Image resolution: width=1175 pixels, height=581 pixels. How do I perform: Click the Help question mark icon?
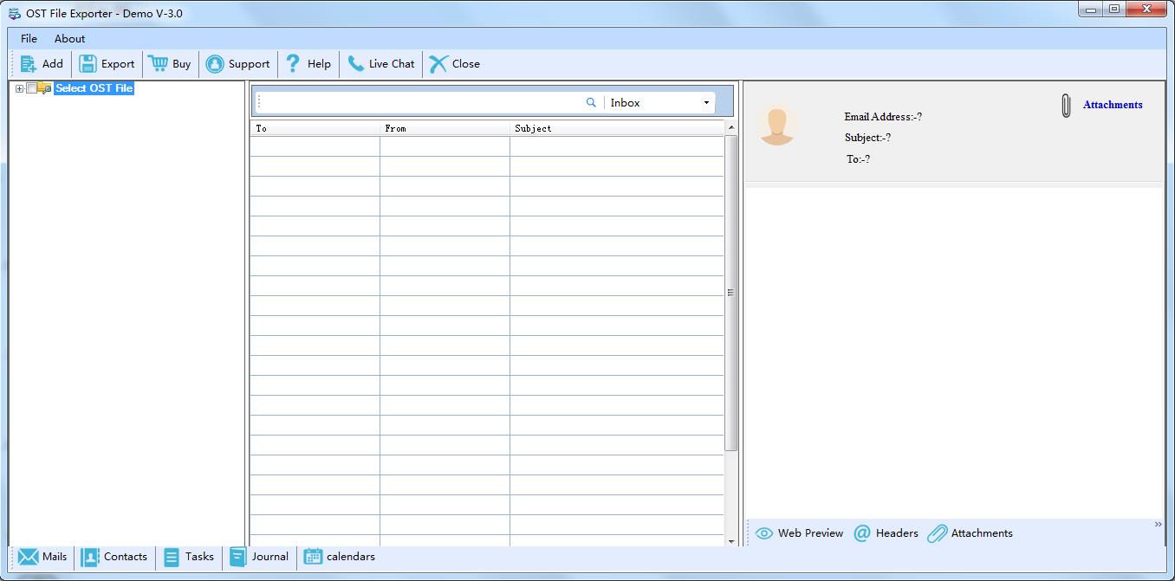click(x=293, y=63)
